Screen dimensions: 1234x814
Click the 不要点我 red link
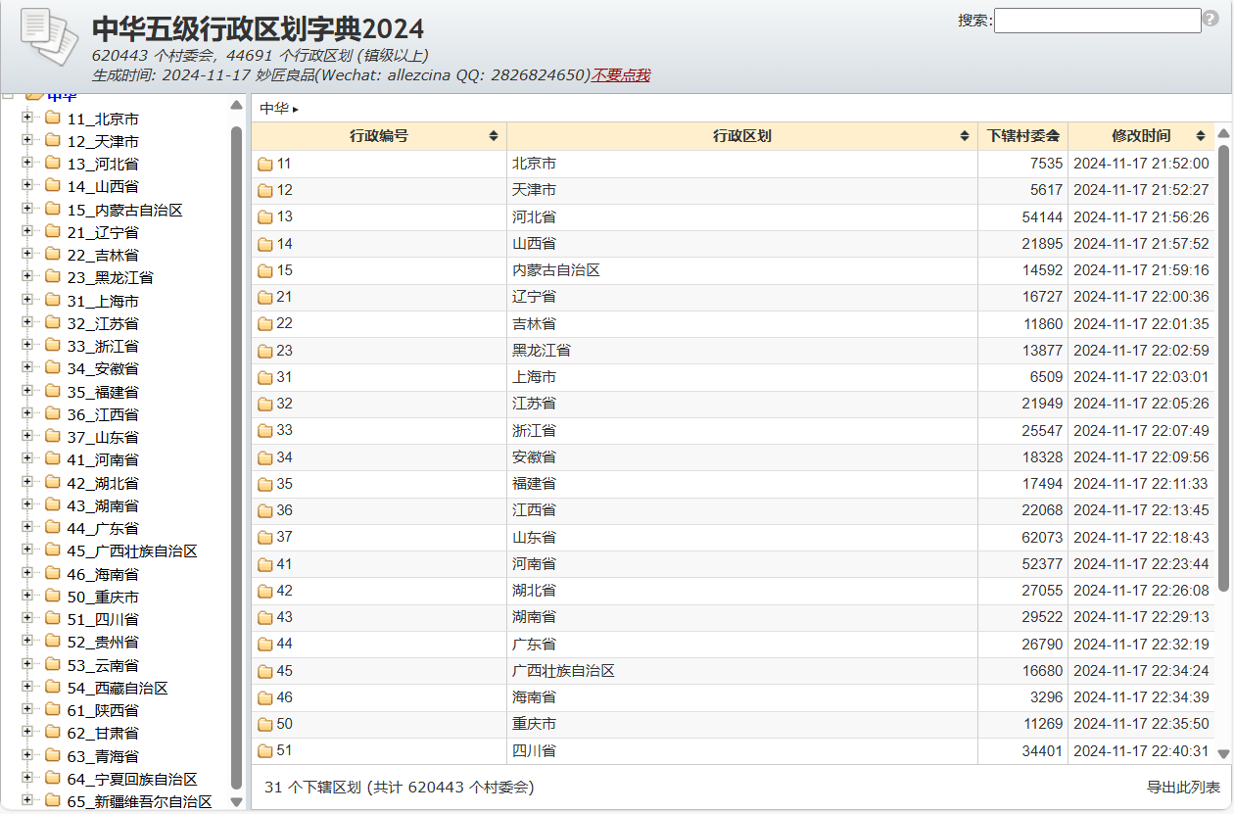620,75
